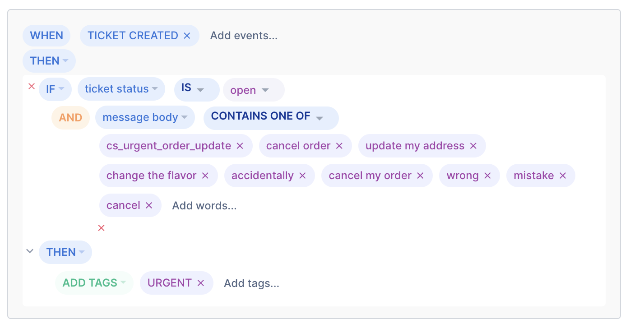Remove the message body condition row

(x=101, y=228)
